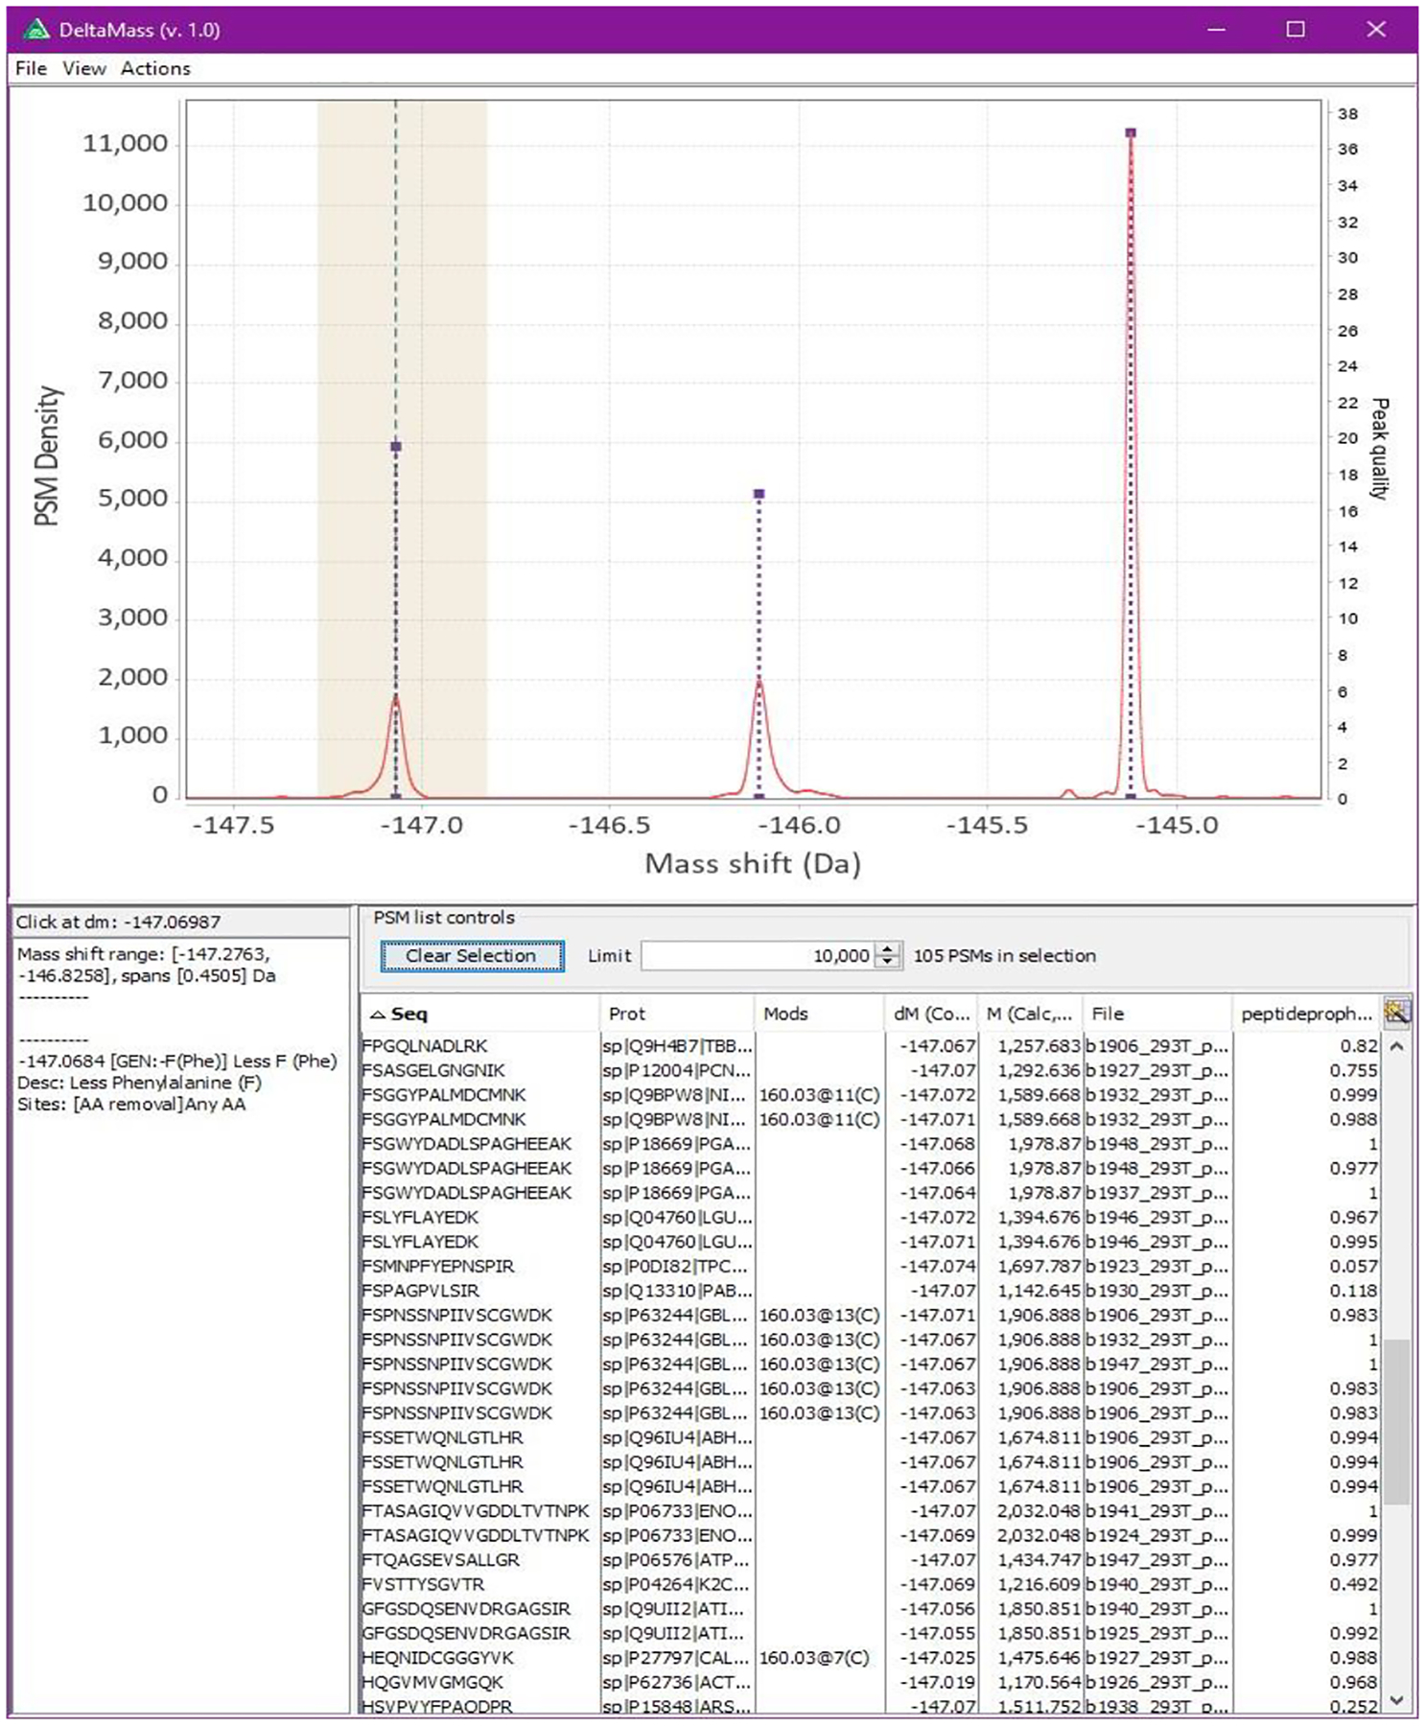Screen dimensions: 1425x1726
Task: Open the View menu
Action: pyautogui.click(x=84, y=68)
